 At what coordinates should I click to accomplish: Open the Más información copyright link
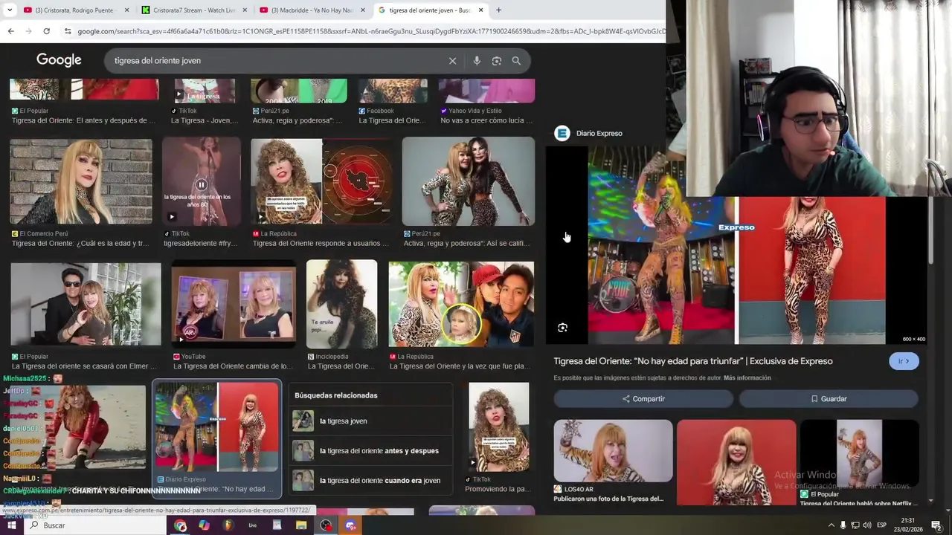coord(747,378)
